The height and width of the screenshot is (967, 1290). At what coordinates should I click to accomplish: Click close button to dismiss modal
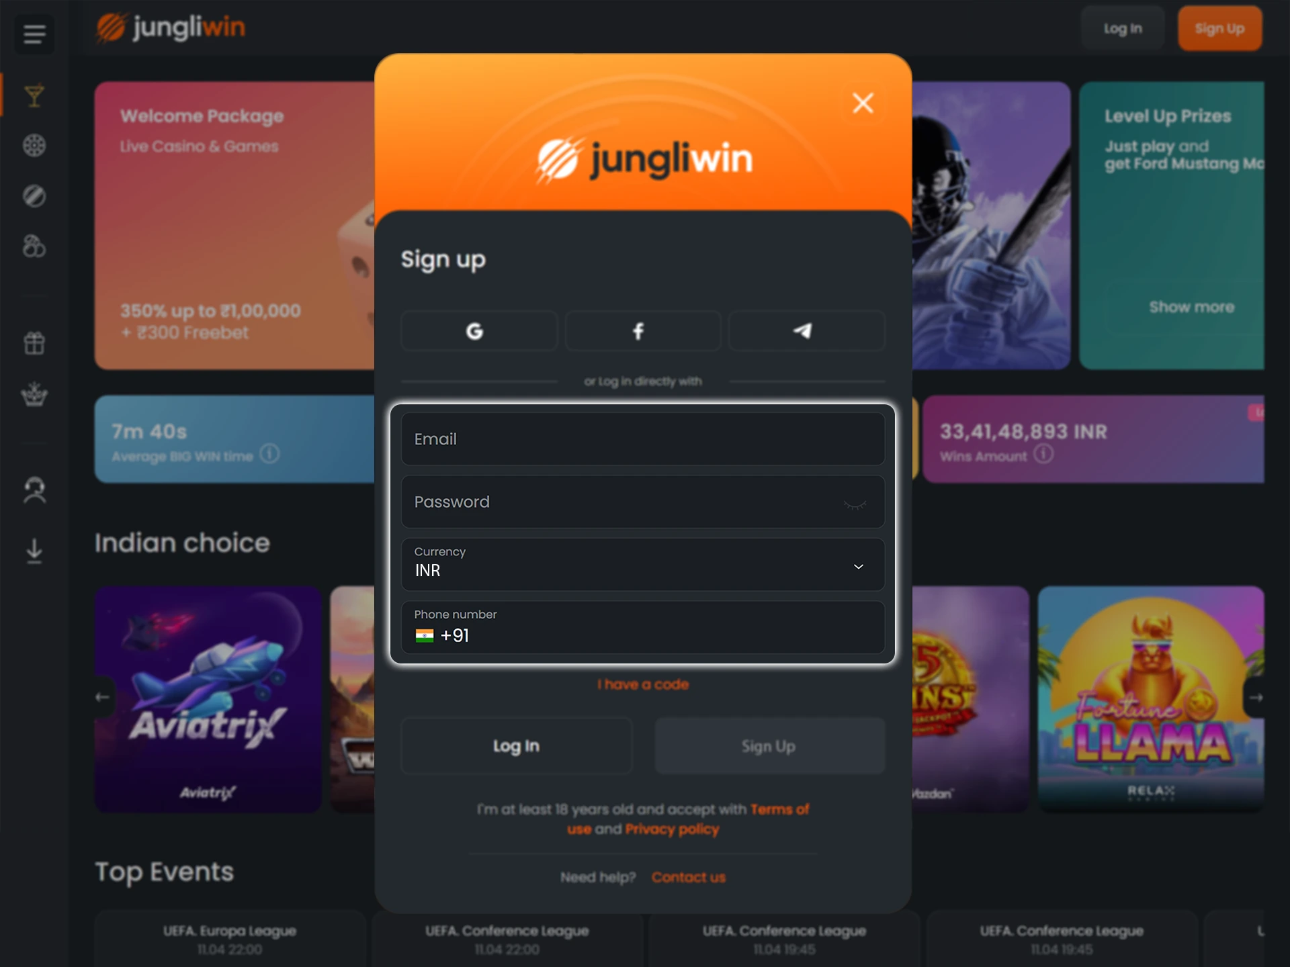click(x=861, y=103)
